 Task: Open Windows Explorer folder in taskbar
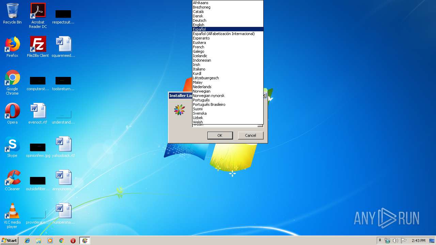coord(38,241)
